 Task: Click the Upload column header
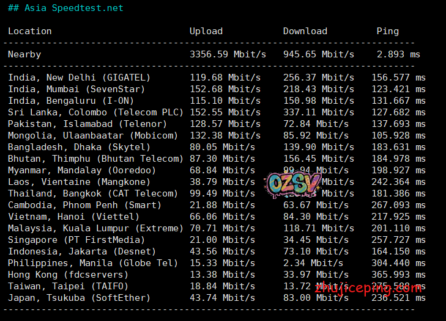[206, 31]
